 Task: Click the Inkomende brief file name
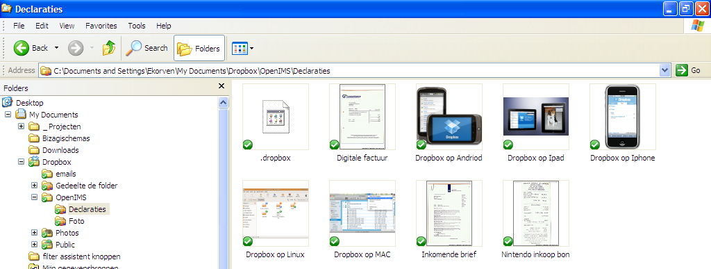coord(449,254)
